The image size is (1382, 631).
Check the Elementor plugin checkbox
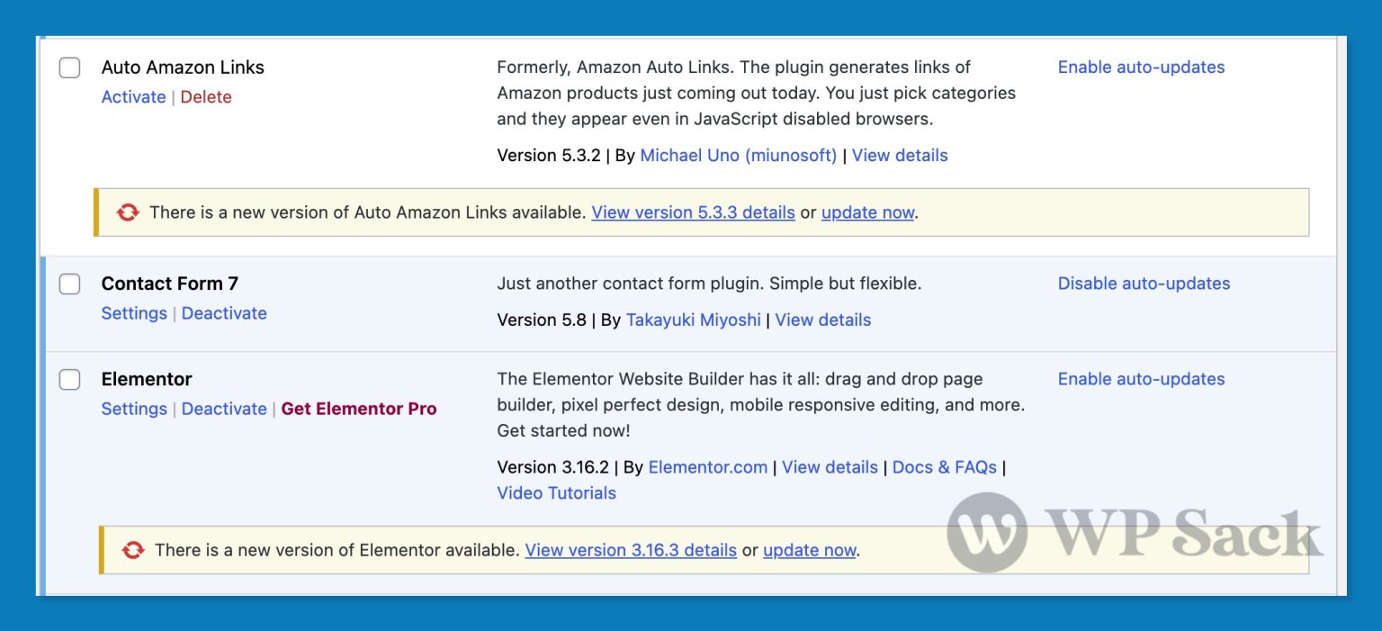tap(69, 379)
